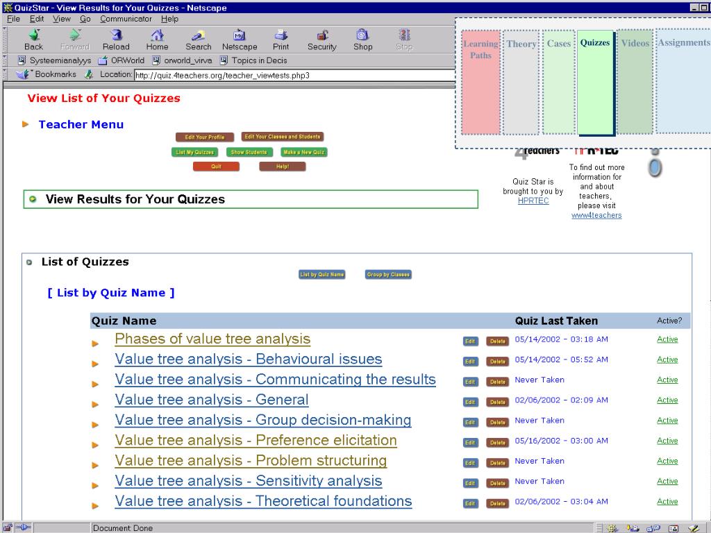Go to Home via toolbar icon
Viewport: 711px width, 533px height.
[157, 35]
